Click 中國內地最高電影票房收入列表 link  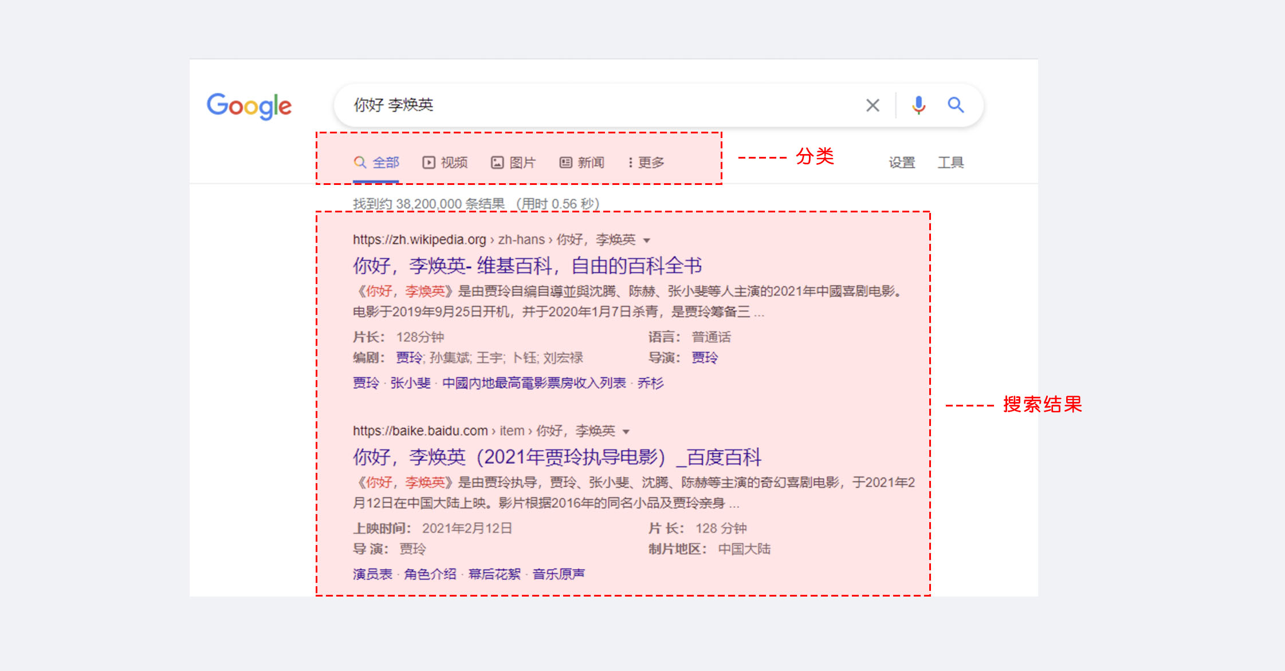point(534,383)
